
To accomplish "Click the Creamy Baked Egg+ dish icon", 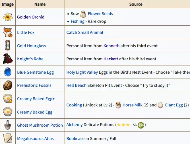I will [8, 99].
